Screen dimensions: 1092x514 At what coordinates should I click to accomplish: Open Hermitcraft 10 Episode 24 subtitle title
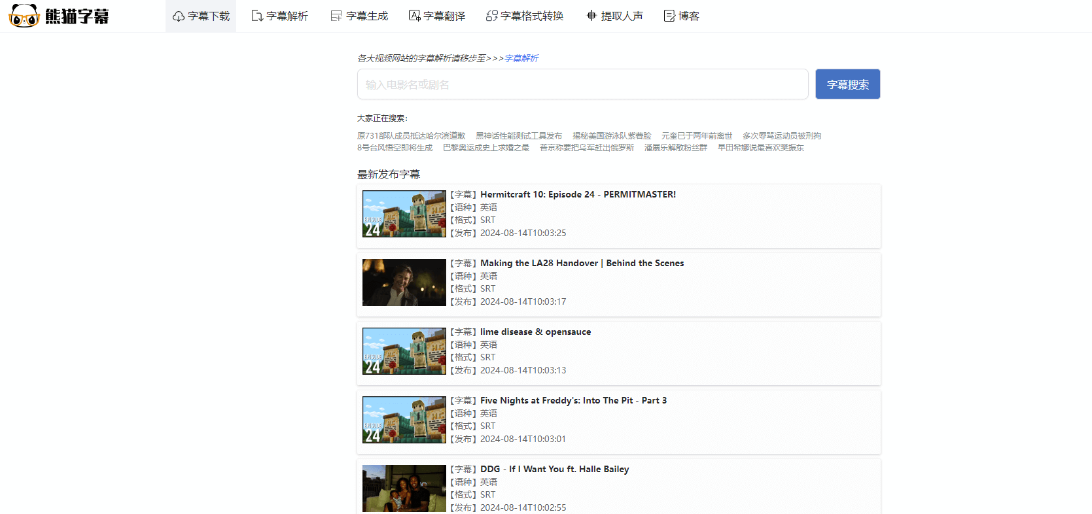click(578, 194)
